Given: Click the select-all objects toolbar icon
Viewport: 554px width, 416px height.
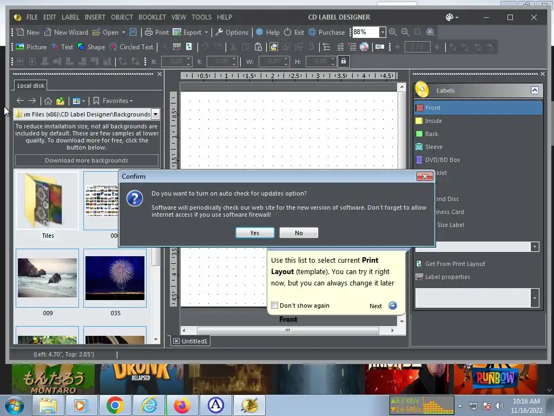Looking at the screenshot, I should pyautogui.click(x=273, y=47).
